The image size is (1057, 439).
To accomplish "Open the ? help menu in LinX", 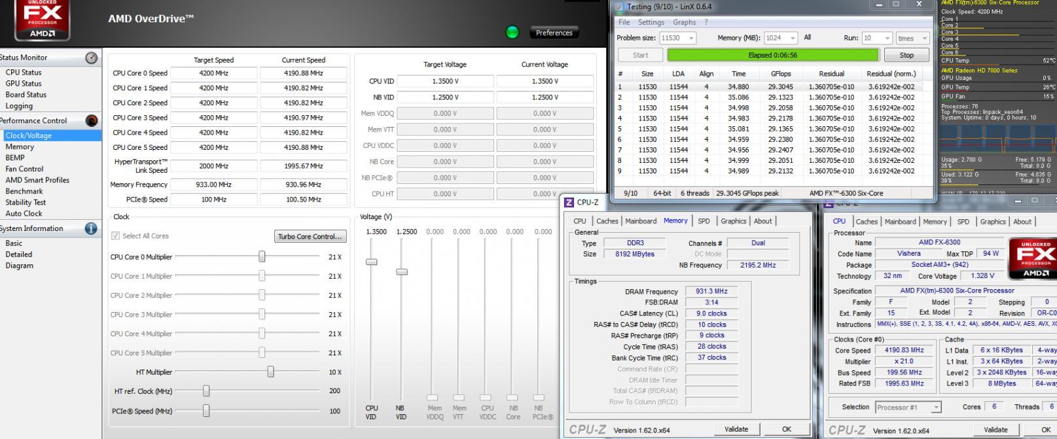I will 706,22.
